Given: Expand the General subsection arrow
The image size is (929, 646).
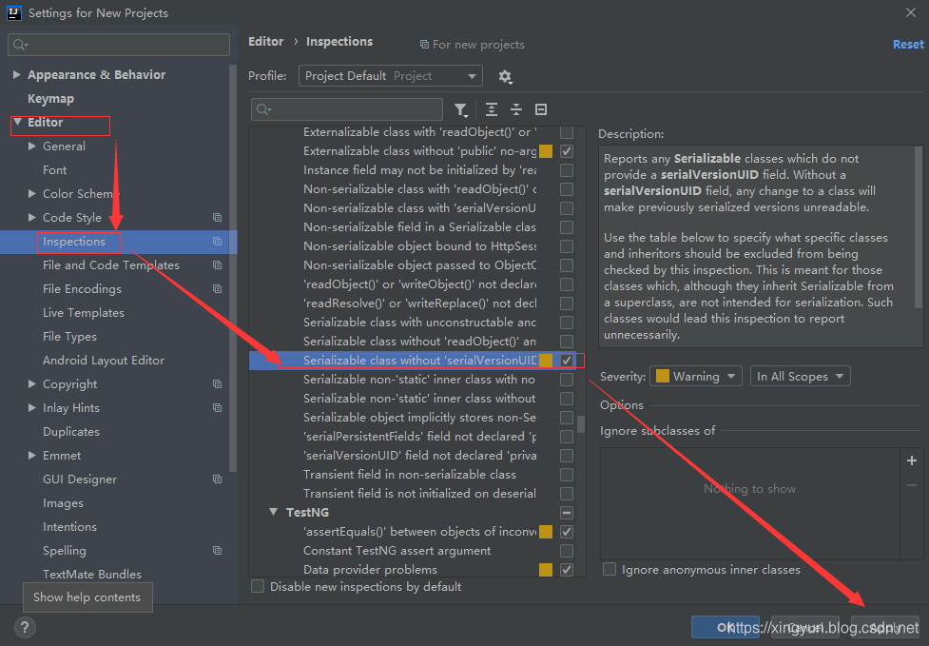Looking at the screenshot, I should (32, 147).
